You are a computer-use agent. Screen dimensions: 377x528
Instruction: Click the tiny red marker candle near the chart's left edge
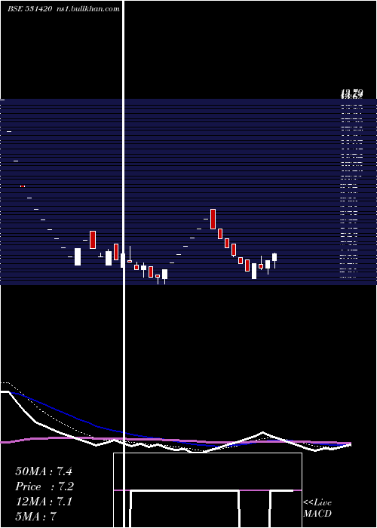23,186
